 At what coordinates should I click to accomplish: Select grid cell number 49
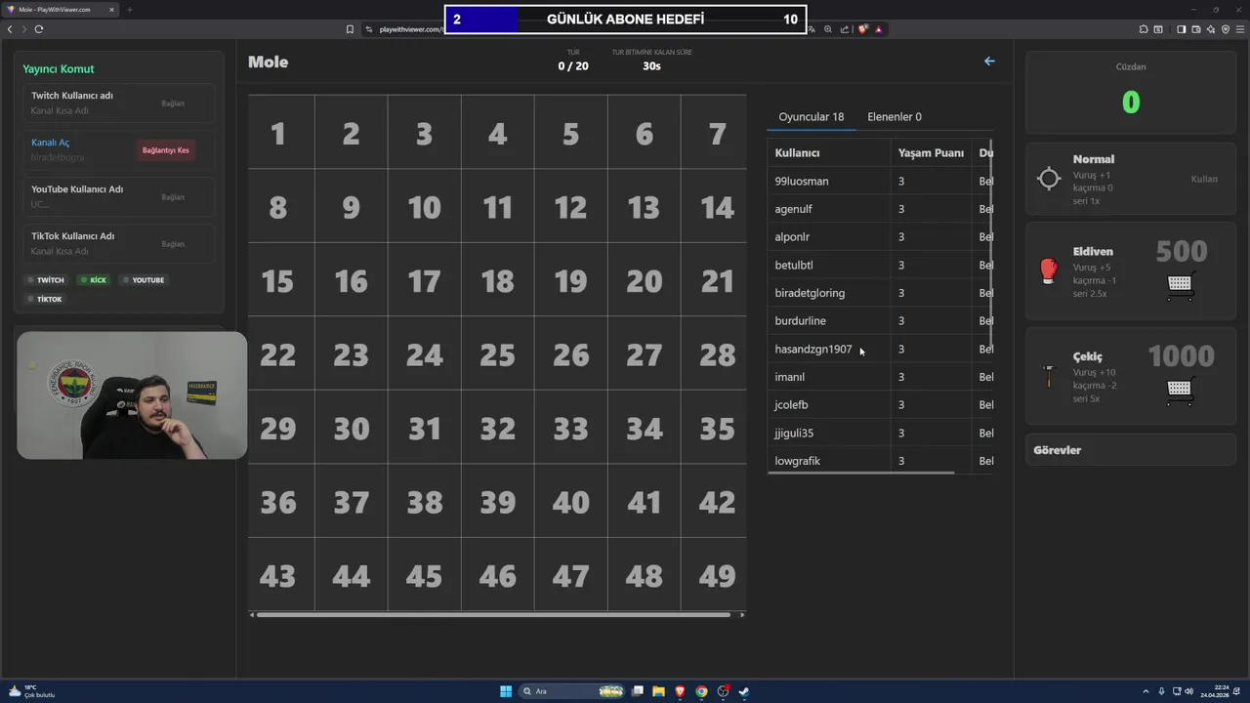click(x=717, y=575)
